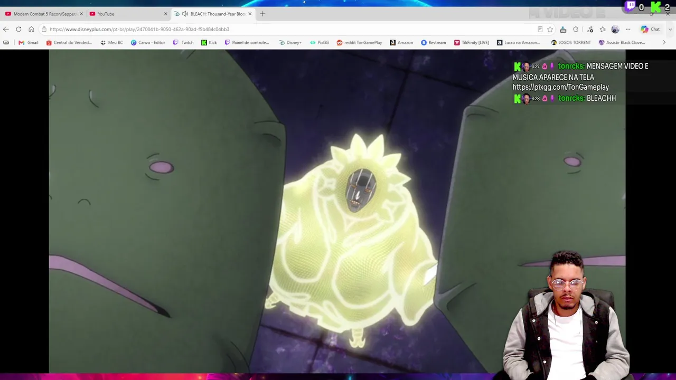This screenshot has width=676, height=380.
Task: Show more bookmarks with the overflow arrow
Action: tap(664, 42)
